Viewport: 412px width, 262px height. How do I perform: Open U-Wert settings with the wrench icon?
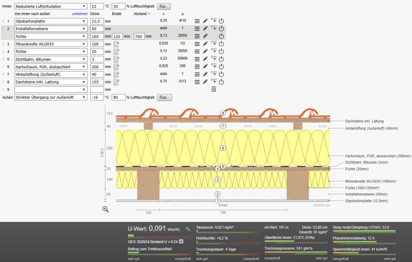coord(188,229)
